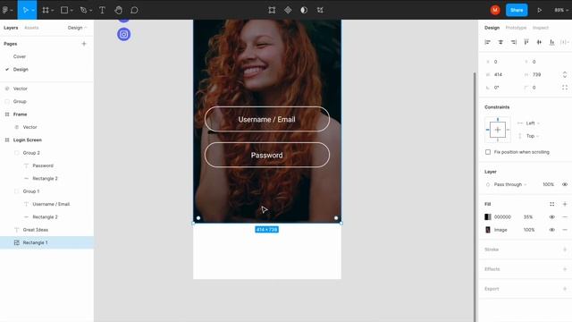572x322 pixels.
Task: Select the Login Screen frame layer
Action: click(46, 140)
